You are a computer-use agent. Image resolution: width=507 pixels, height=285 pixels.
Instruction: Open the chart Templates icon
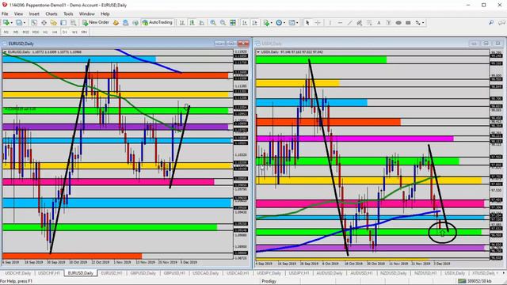point(292,23)
